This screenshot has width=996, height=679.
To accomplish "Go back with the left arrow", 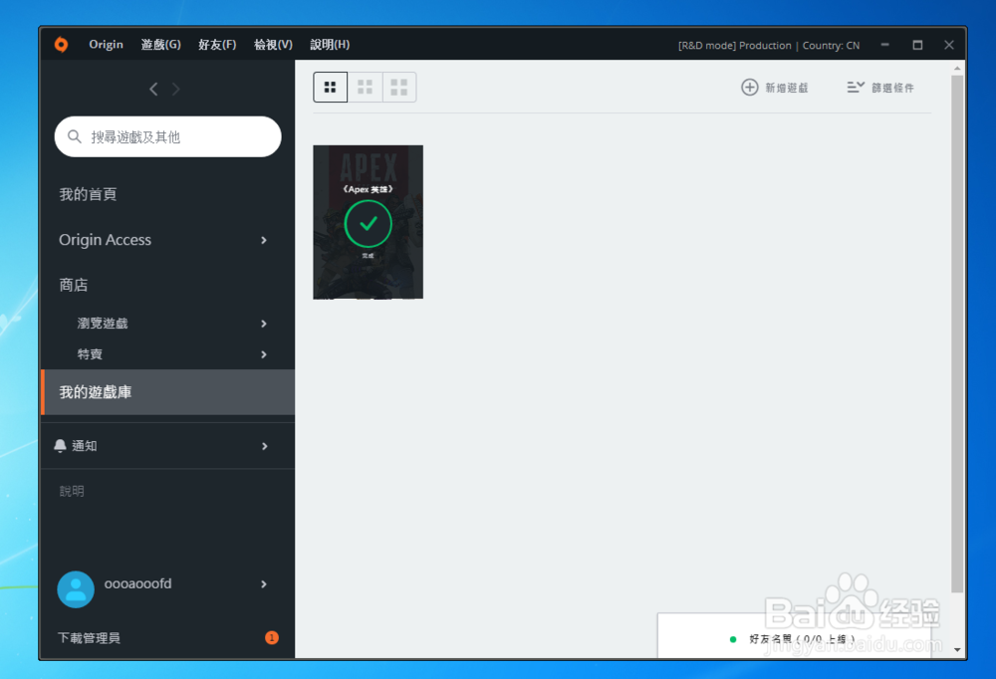I will pyautogui.click(x=153, y=89).
